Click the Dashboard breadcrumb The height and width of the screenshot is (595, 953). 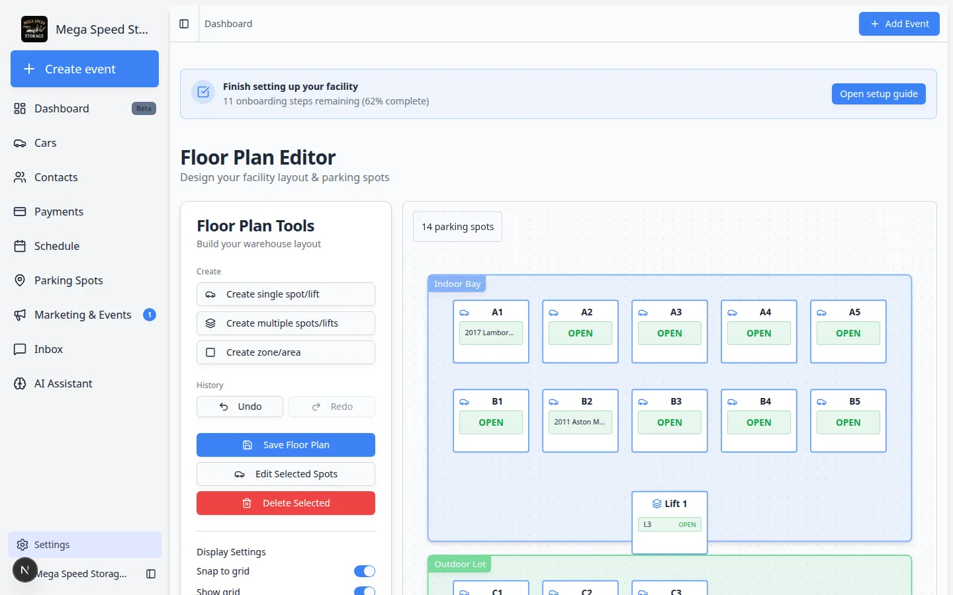tap(228, 24)
